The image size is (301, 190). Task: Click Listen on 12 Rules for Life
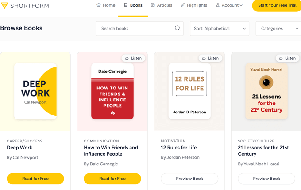[x=210, y=58]
